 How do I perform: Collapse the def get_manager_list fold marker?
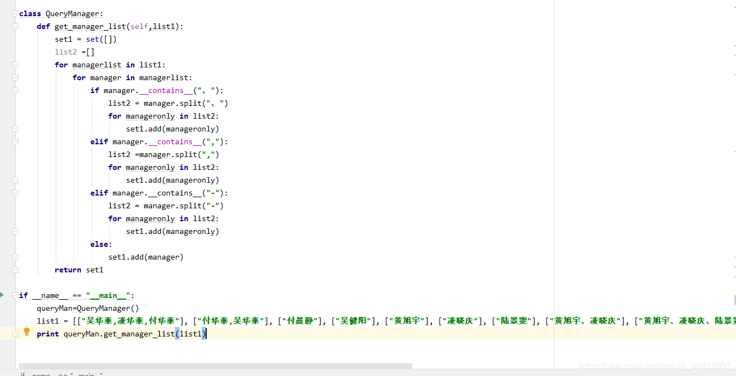coord(16,26)
